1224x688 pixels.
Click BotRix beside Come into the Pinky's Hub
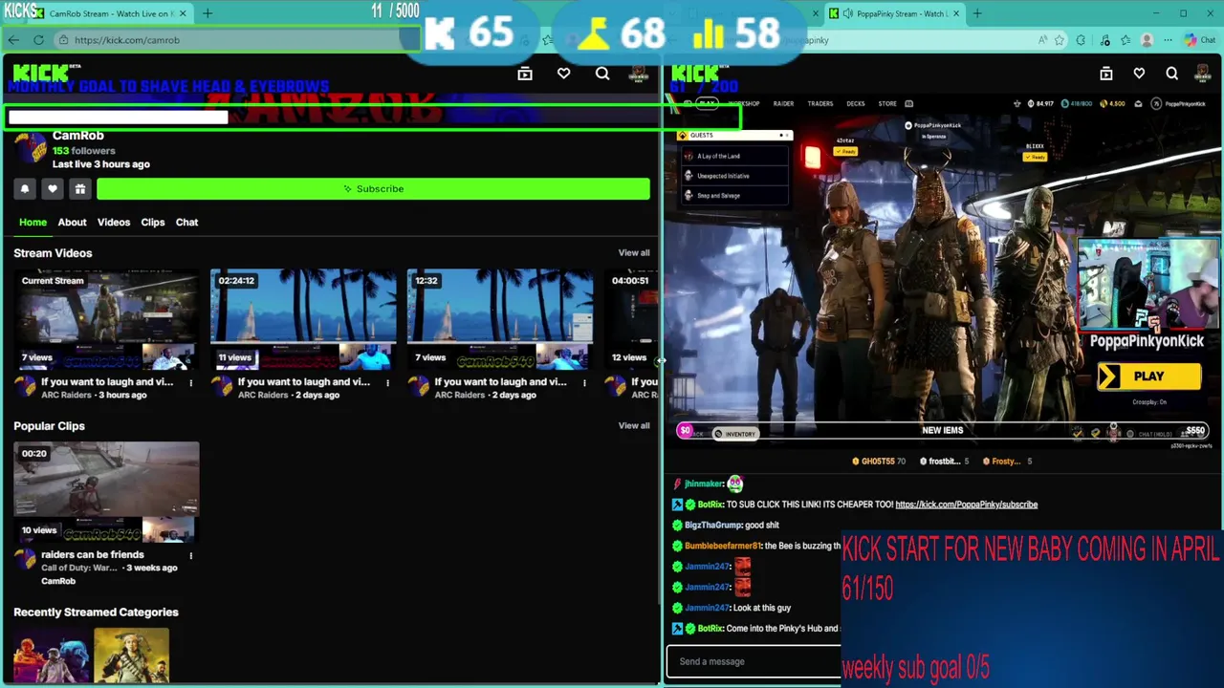(710, 629)
